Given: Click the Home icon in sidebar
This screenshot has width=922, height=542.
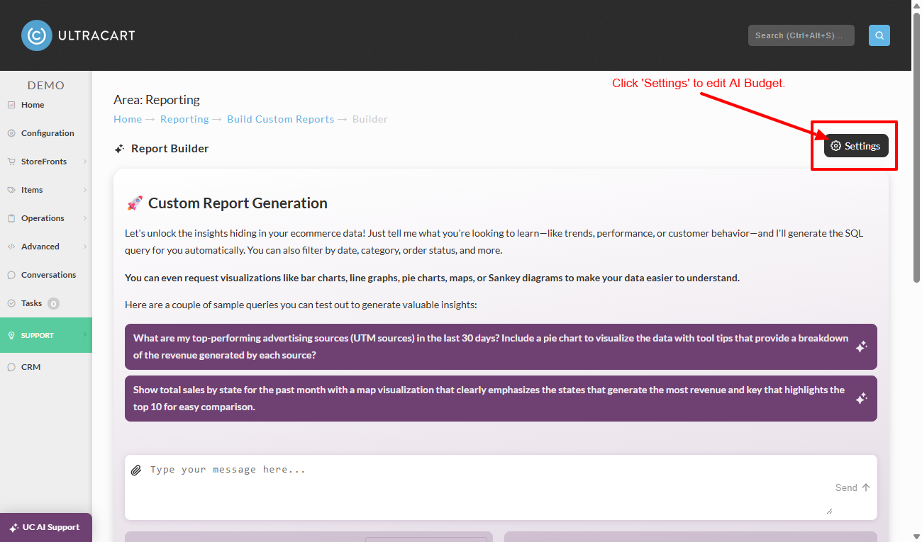Looking at the screenshot, I should click(11, 105).
